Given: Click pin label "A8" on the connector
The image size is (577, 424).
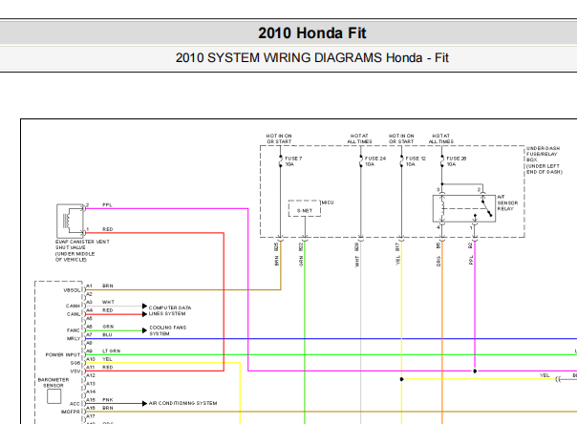Looking at the screenshot, I should tap(90, 343).
